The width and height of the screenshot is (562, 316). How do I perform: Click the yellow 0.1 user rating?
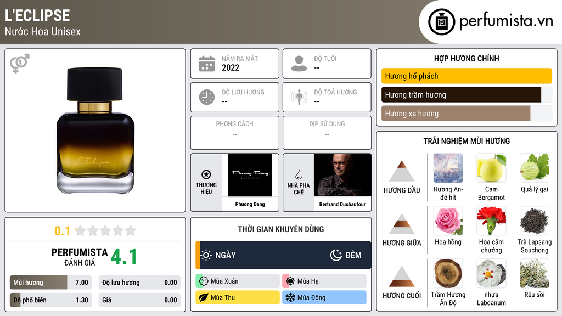pyautogui.click(x=62, y=231)
